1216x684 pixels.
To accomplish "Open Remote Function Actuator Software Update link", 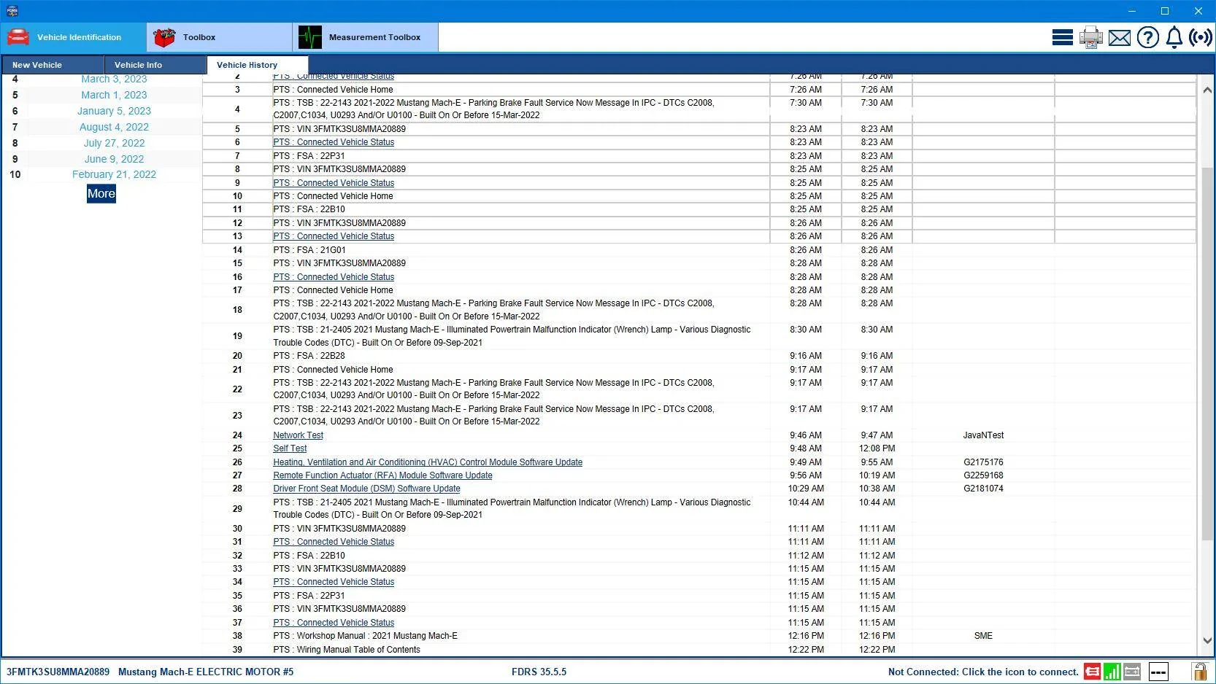I will pos(382,475).
